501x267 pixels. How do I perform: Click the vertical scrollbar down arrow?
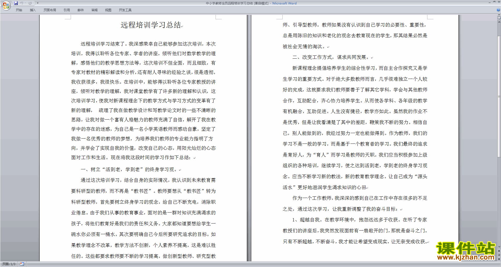(499, 247)
